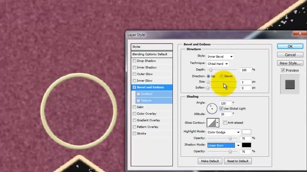This screenshot has height=172, width=307.
Task: Enable the Texture sub-option checkbox
Action: tap(138, 100)
